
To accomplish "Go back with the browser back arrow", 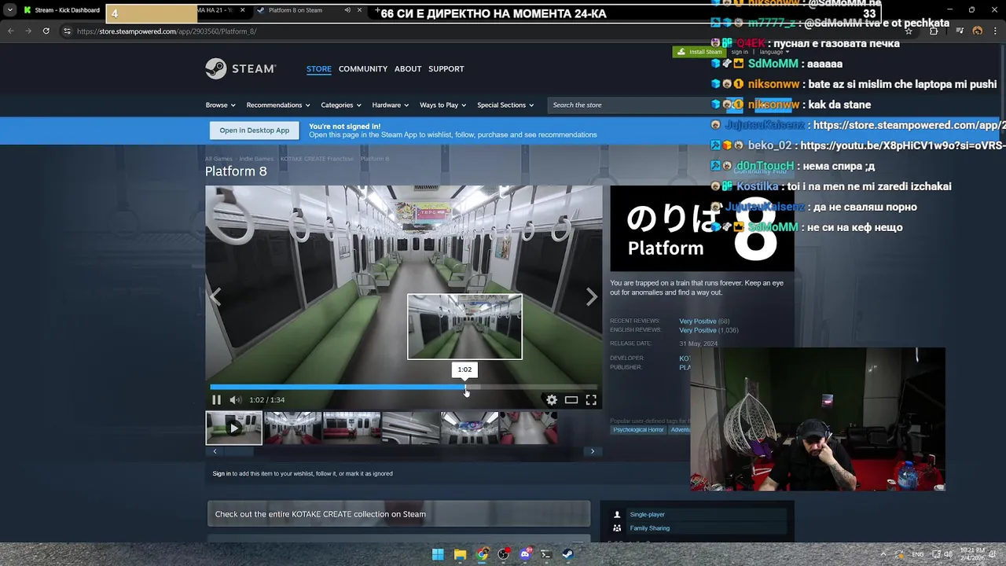I will click(x=11, y=31).
